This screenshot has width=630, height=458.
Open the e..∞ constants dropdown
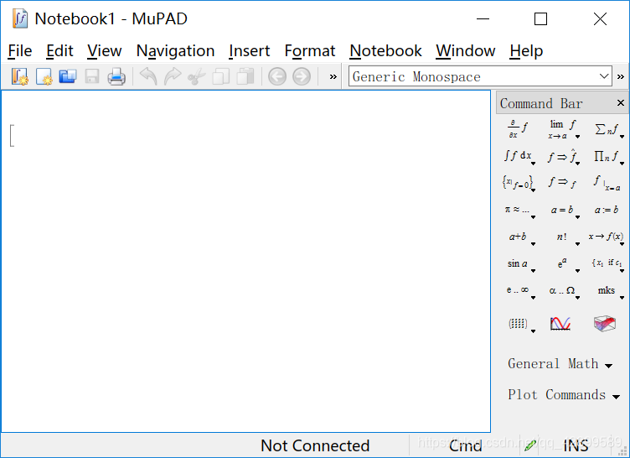coord(533,298)
